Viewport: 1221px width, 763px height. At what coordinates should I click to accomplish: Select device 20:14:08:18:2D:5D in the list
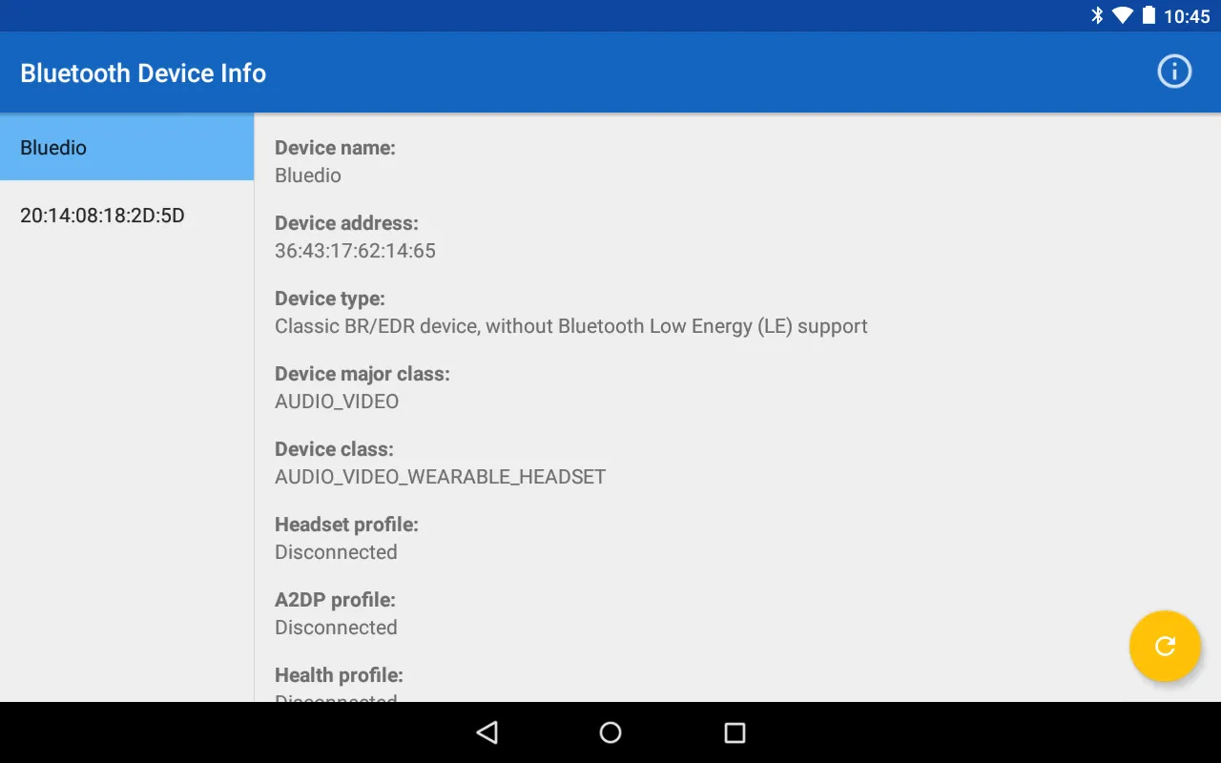[x=127, y=216]
